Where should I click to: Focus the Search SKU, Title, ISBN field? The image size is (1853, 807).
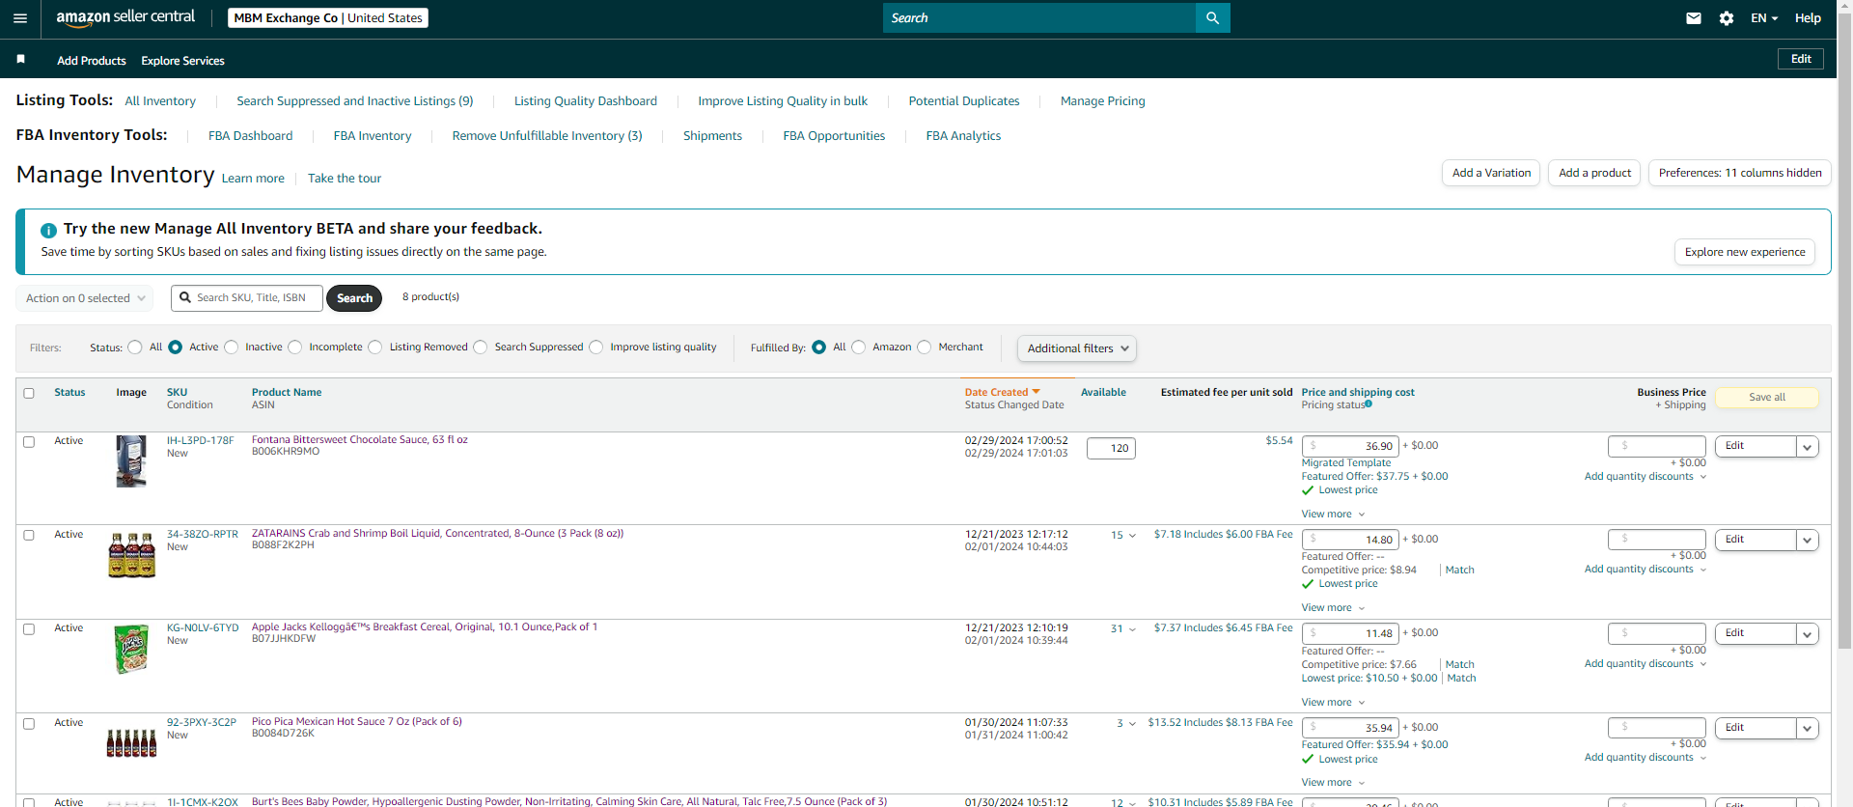coord(246,298)
